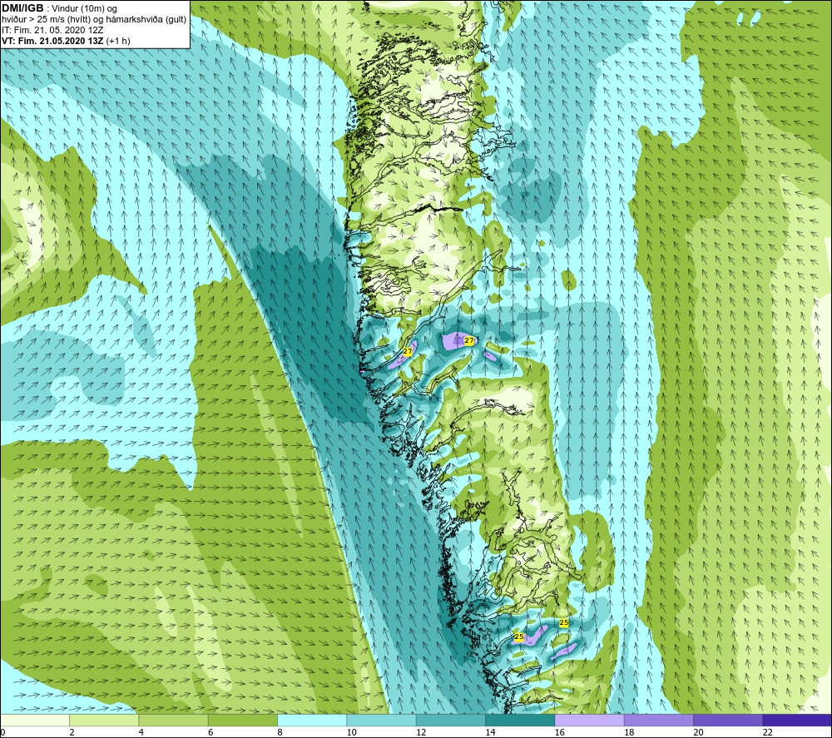Select the 2–4 m/s light green swatch

[x=104, y=720]
